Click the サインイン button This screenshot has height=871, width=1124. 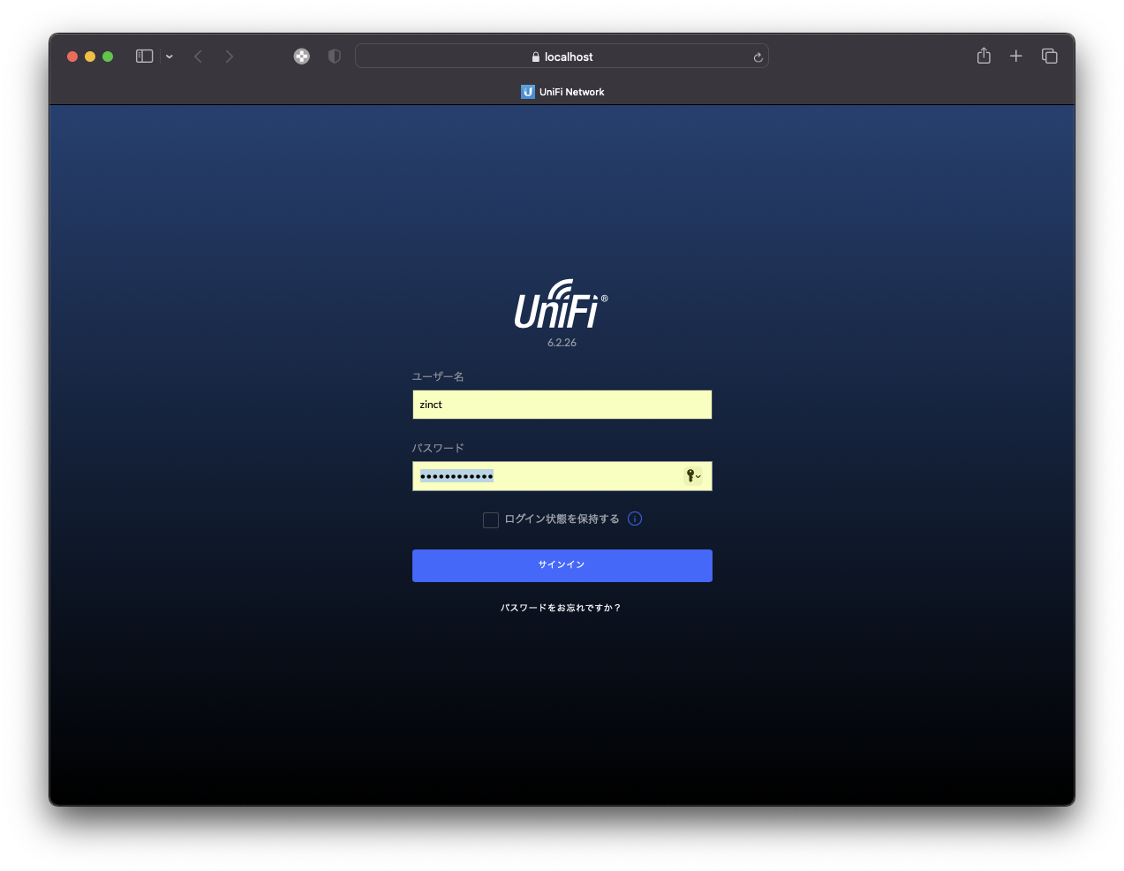coord(562,565)
